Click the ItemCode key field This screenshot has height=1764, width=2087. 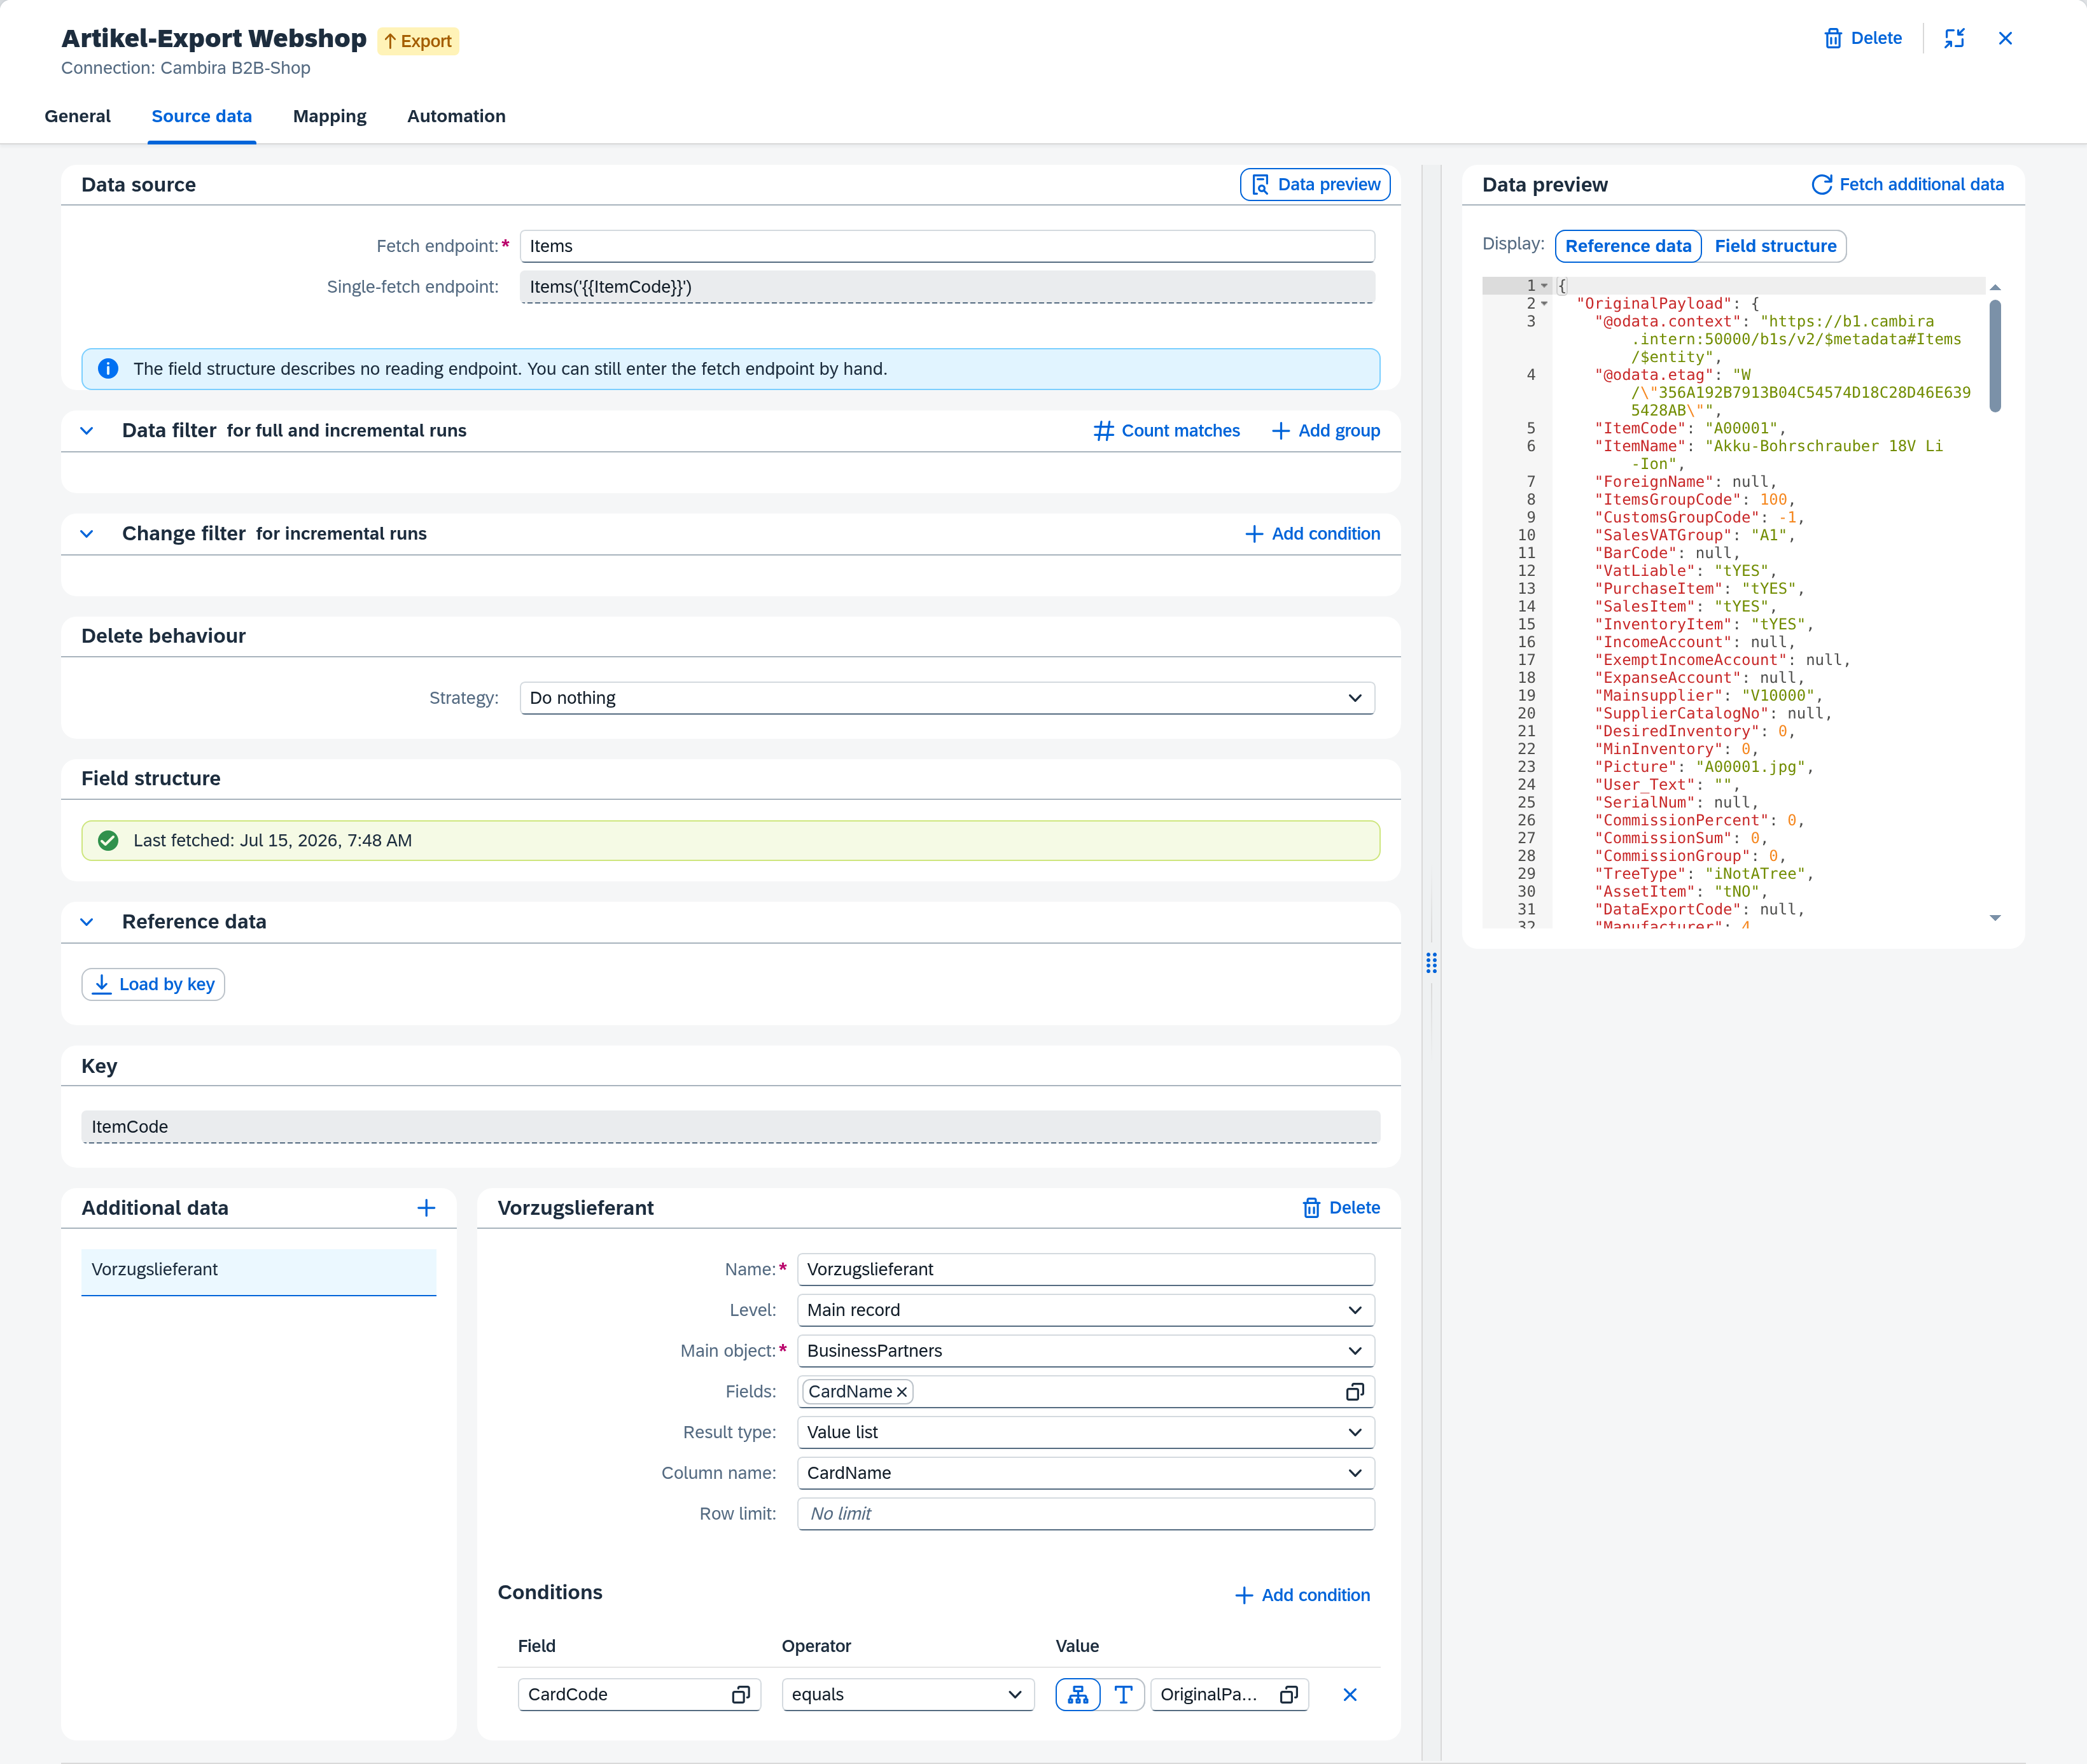click(x=730, y=1127)
